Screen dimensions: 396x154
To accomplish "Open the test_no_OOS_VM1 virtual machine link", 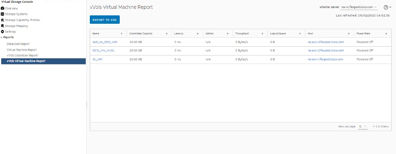I will (x=105, y=42).
